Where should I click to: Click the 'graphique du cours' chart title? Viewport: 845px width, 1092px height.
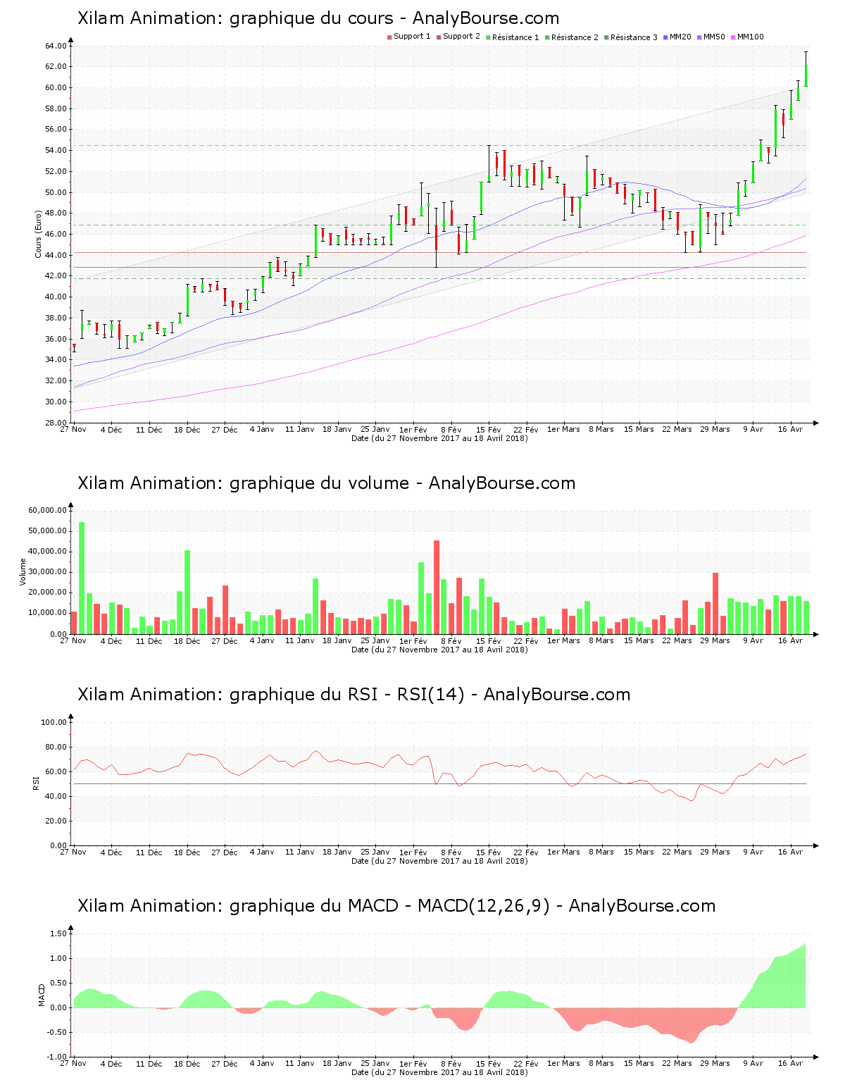coord(318,18)
